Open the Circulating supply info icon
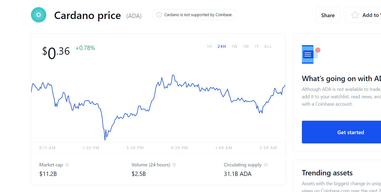The image size is (381, 192). click(x=266, y=165)
